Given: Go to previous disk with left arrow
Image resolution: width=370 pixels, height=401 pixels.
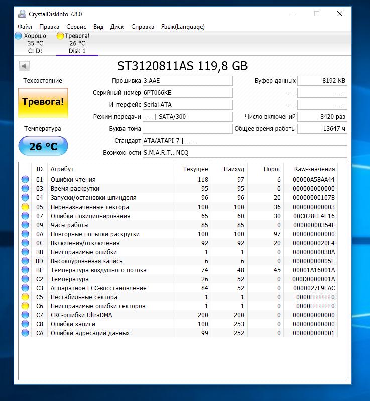Looking at the screenshot, I should tap(24, 66).
